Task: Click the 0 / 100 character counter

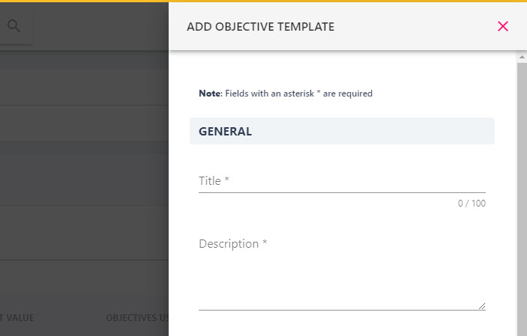Action: click(x=472, y=204)
